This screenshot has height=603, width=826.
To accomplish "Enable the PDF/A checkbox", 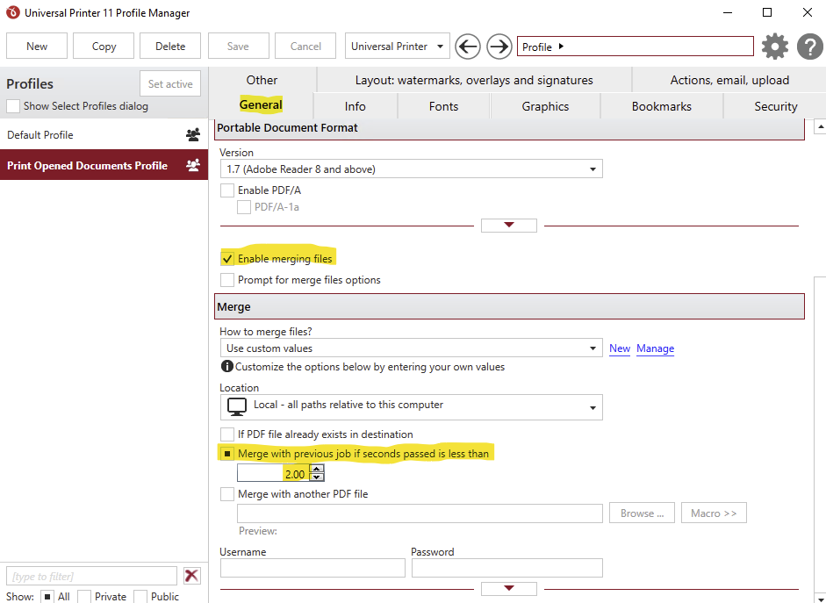I will pos(227,190).
